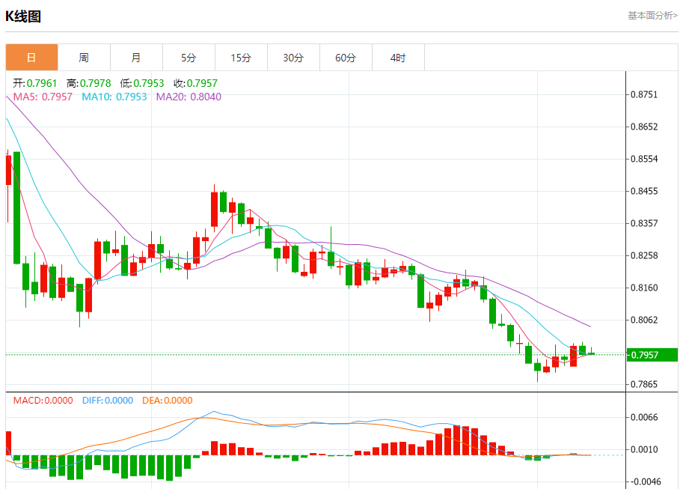Click the 0.8554 price axis label
683x489 pixels.
tap(644, 160)
